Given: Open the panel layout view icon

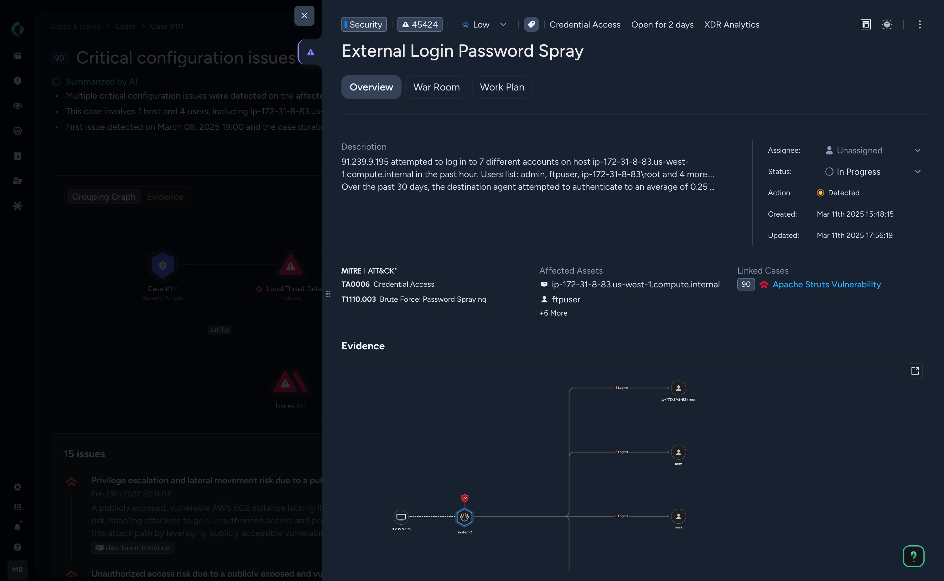Looking at the screenshot, I should 865,25.
